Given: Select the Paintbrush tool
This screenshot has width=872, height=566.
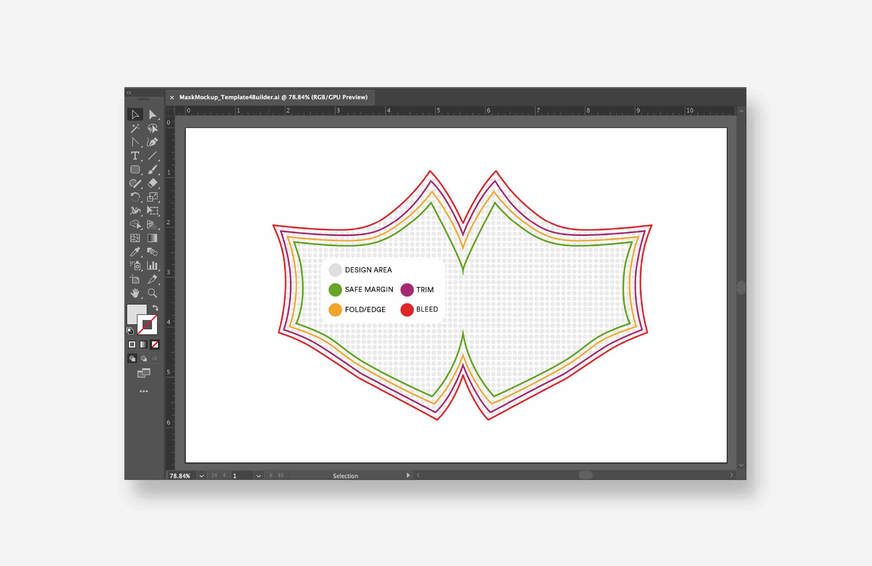Looking at the screenshot, I should (x=152, y=170).
